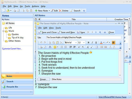The height and width of the screenshot is (99, 132).
Task: Open the note window Tools menu
Action: (x=58, y=28)
